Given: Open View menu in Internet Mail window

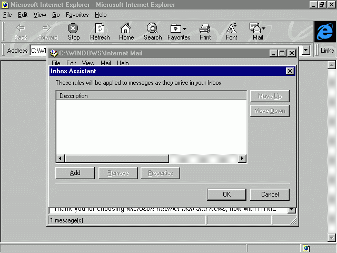Looking at the screenshot, I should click(x=88, y=63).
